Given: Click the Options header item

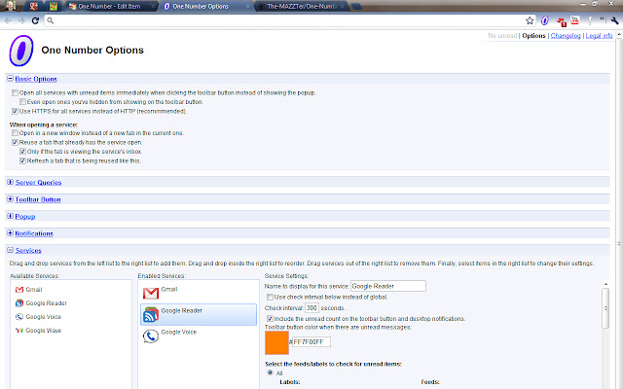Looking at the screenshot, I should tap(533, 36).
